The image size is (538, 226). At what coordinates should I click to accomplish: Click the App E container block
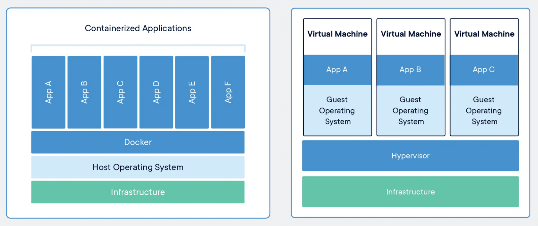192,92
